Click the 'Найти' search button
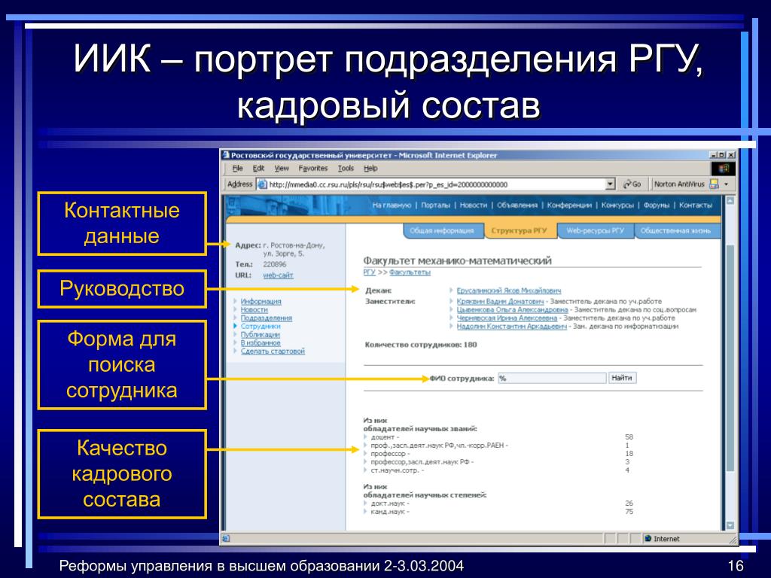 [622, 378]
